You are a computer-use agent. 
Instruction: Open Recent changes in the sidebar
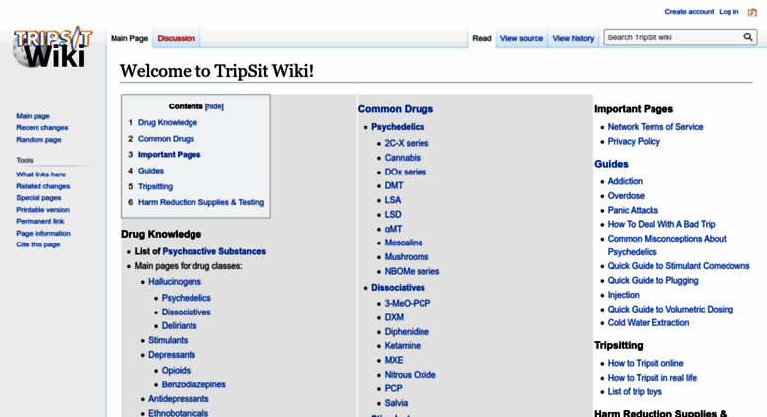tap(42, 128)
